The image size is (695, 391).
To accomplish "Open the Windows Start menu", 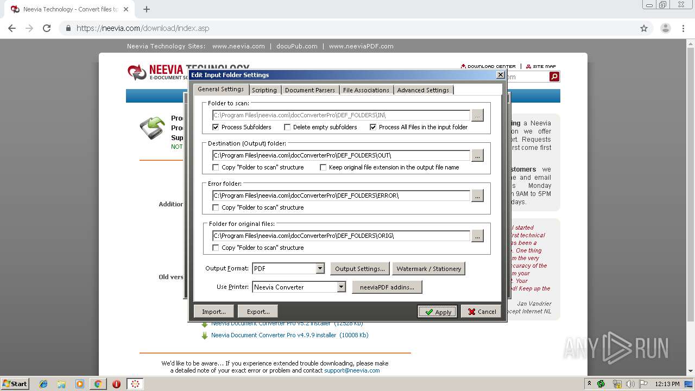I will click(15, 384).
